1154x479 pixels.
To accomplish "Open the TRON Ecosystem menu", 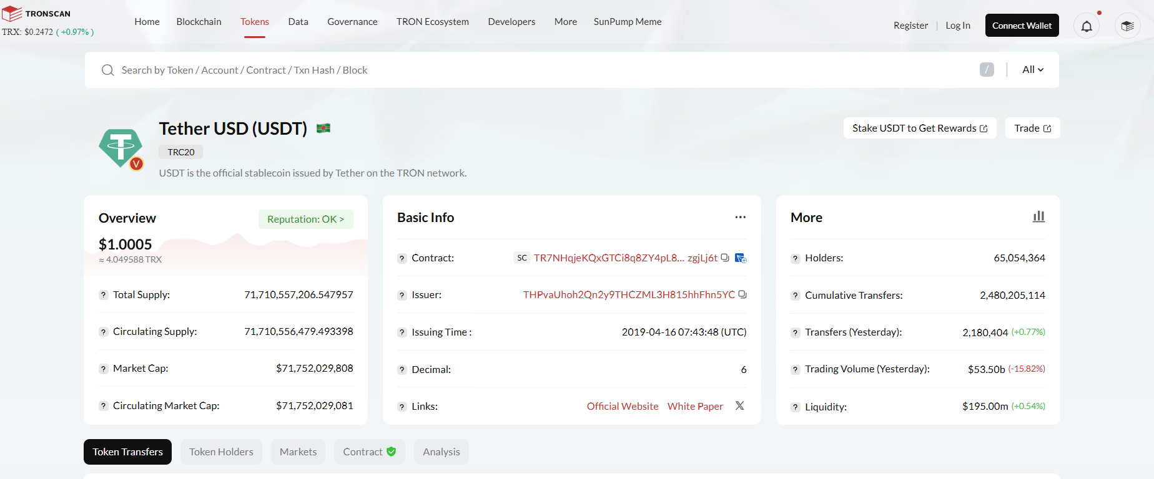I will pos(433,22).
